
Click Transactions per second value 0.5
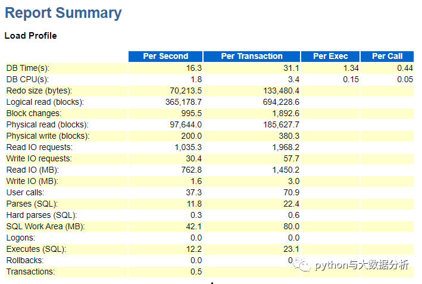[x=196, y=271]
